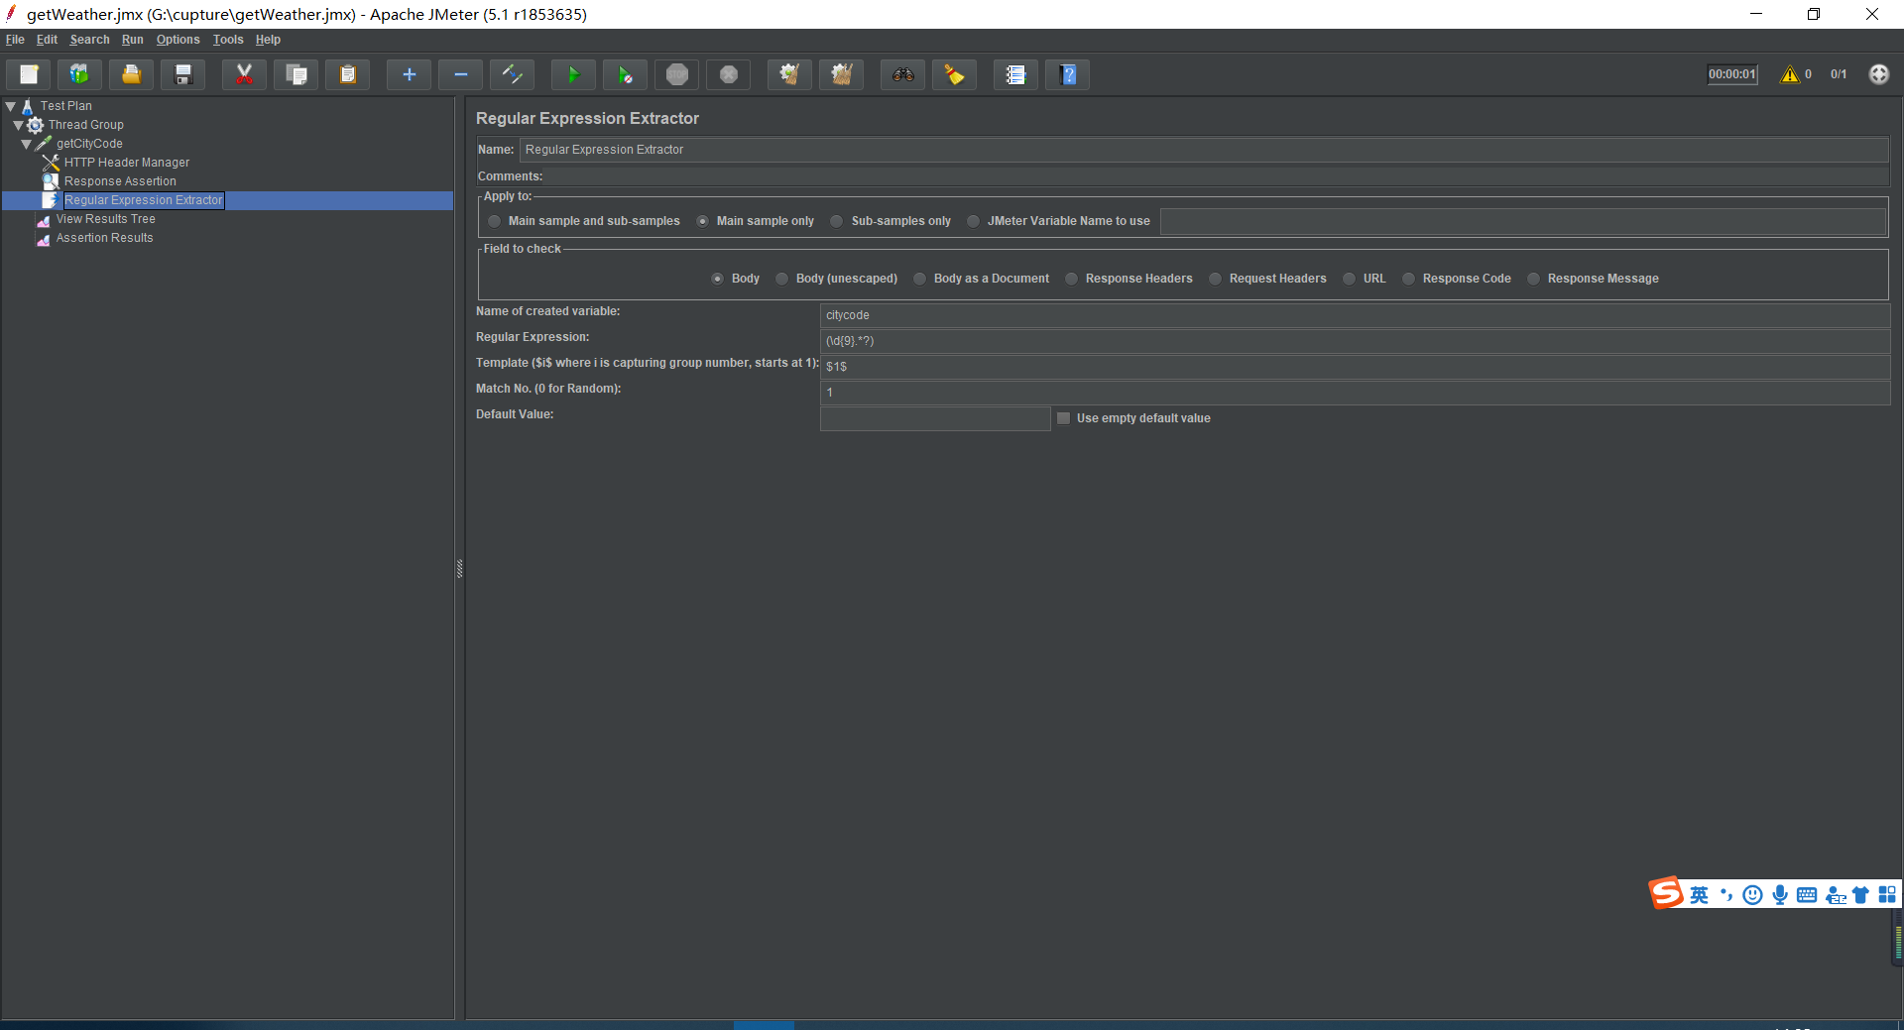Collapse all nodes with the minus icon
The width and height of the screenshot is (1904, 1030).
click(460, 74)
